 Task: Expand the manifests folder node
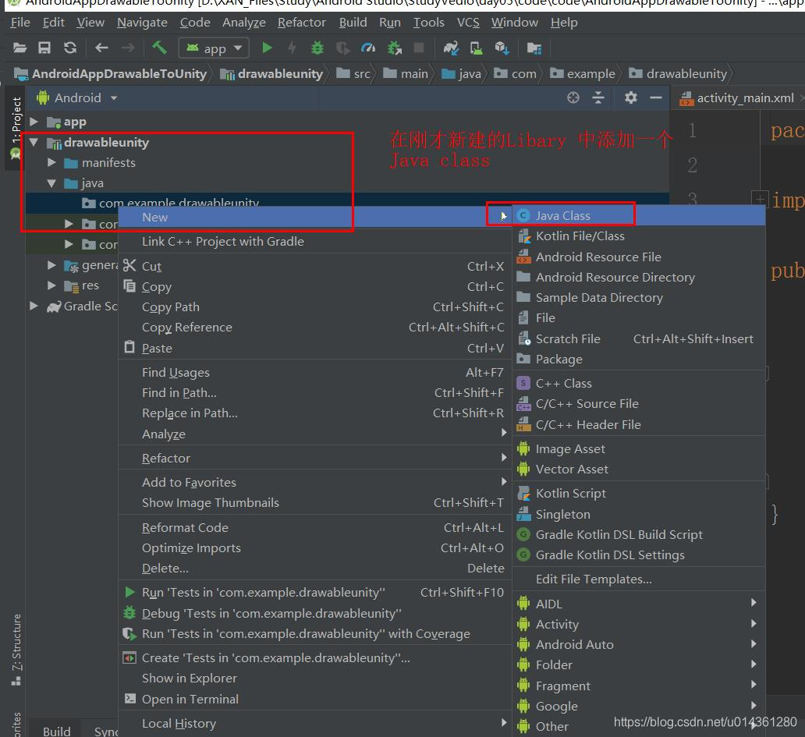click(51, 162)
